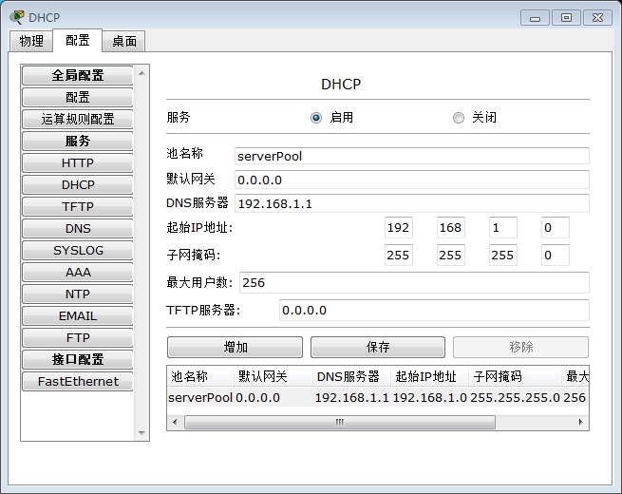Click table cell 192.168.1.0

(429, 397)
